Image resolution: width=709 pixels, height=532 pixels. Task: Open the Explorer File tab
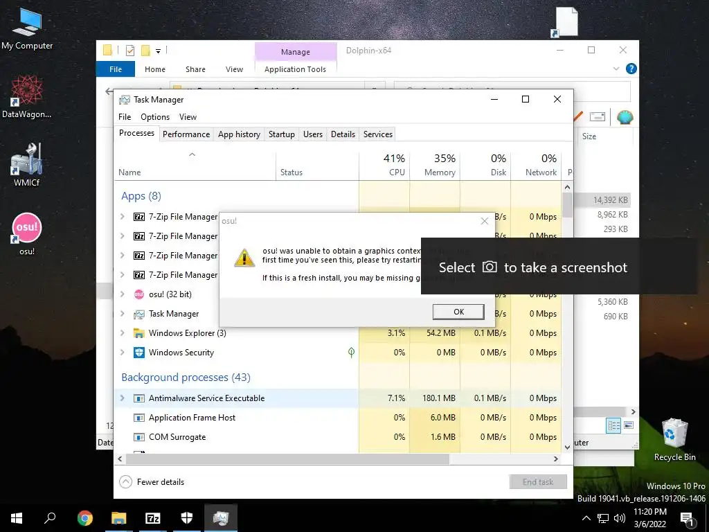(116, 69)
